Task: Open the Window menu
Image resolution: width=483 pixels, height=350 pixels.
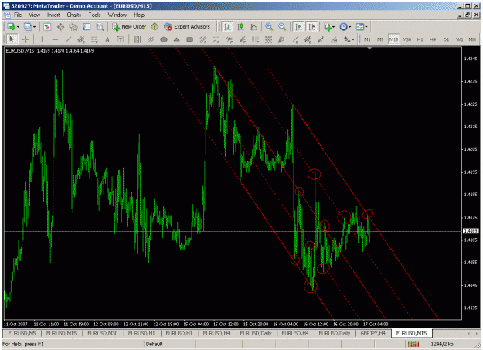Action: [117, 15]
